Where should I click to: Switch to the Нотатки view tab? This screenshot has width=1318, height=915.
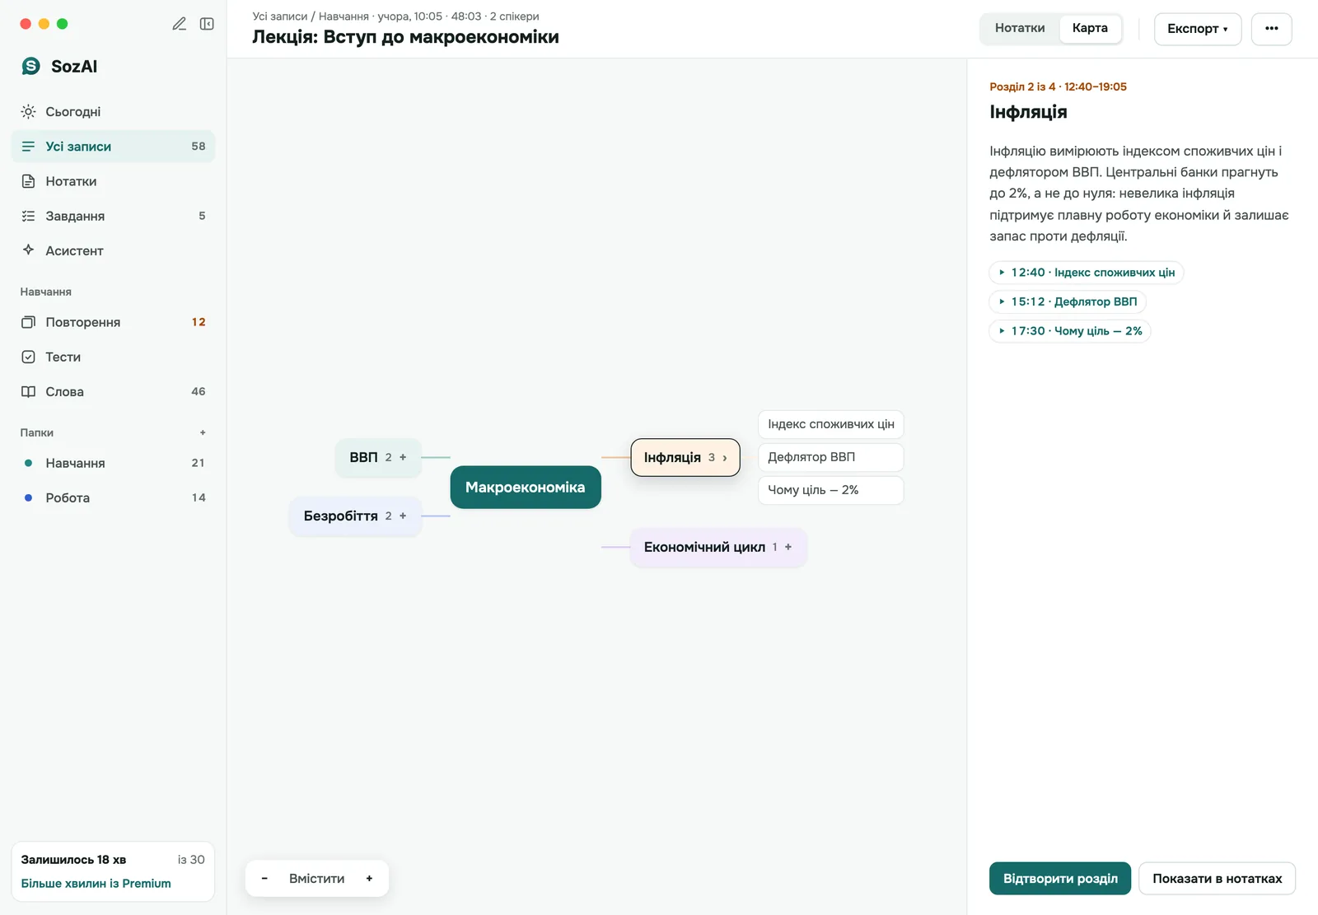tap(1020, 28)
